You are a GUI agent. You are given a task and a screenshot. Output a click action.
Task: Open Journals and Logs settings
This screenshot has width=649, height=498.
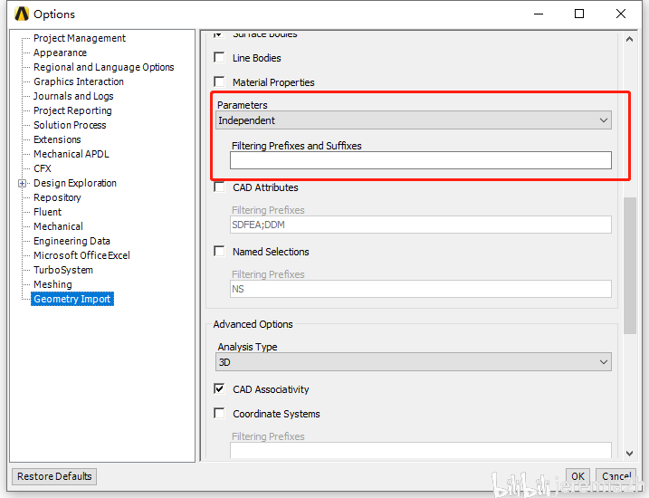[x=73, y=96]
